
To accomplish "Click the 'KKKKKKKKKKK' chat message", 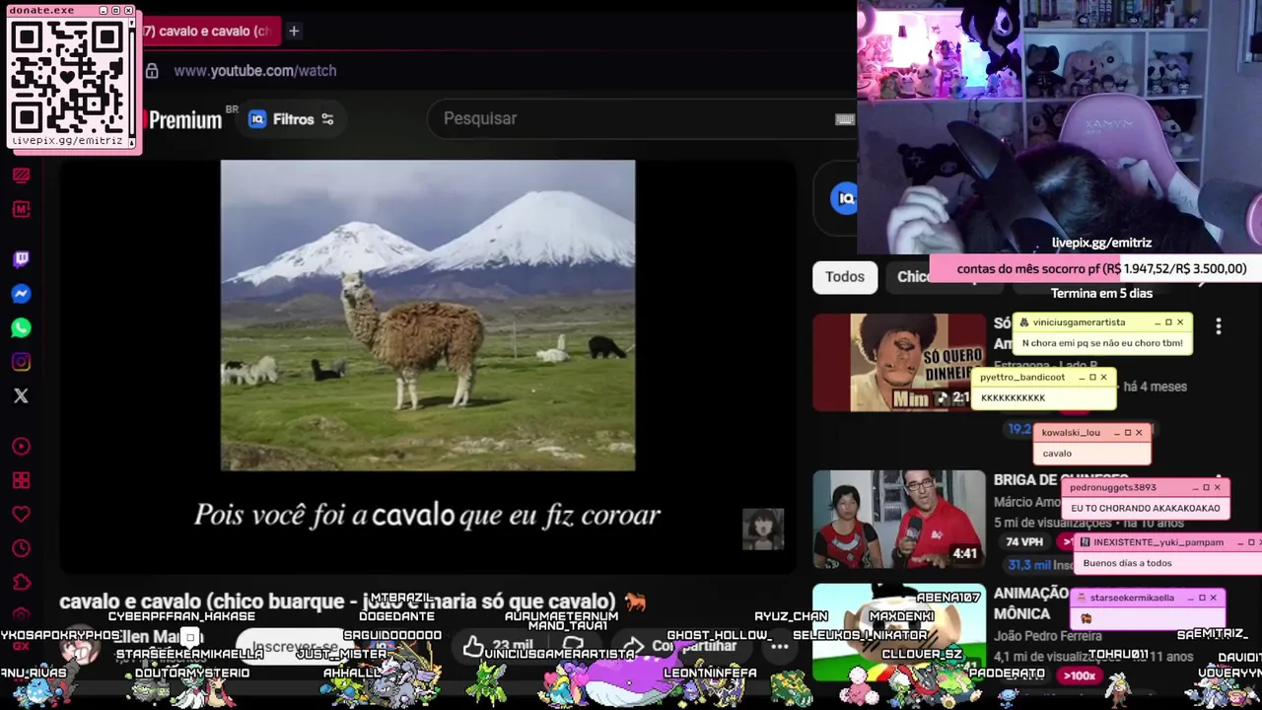I will point(1013,397).
